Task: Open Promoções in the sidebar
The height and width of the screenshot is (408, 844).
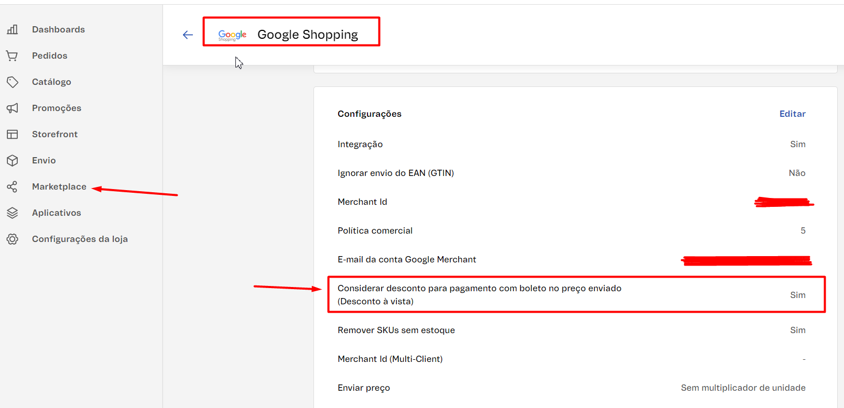Action: [x=57, y=108]
